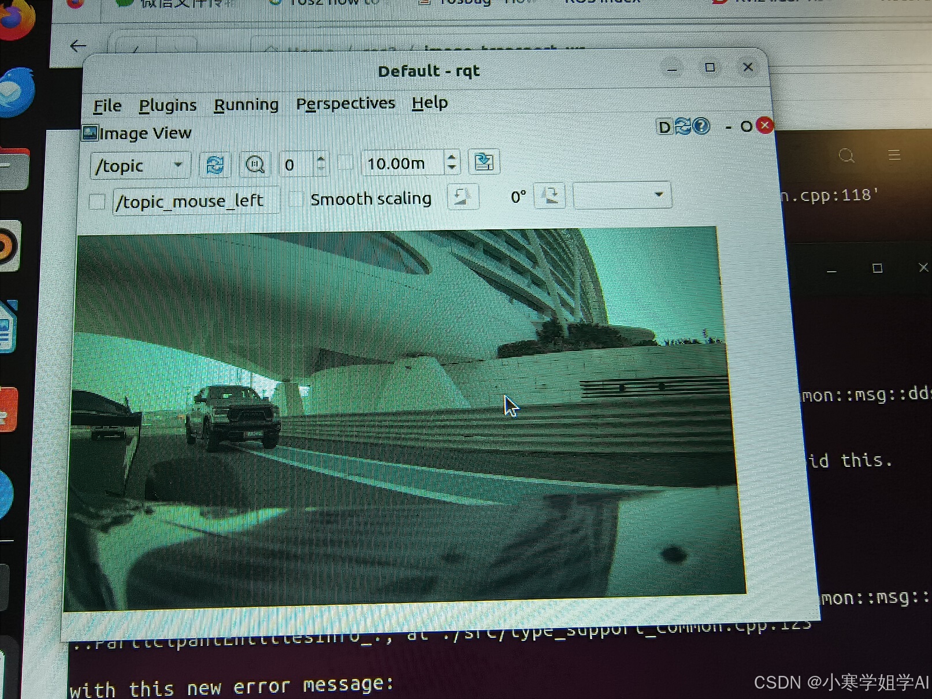Close the Image View plugin with red X
Image resolution: width=932 pixels, height=699 pixels.
pyautogui.click(x=765, y=125)
